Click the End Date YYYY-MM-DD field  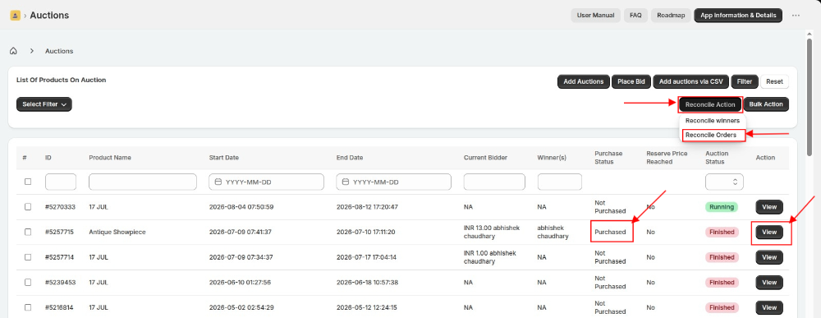click(394, 182)
